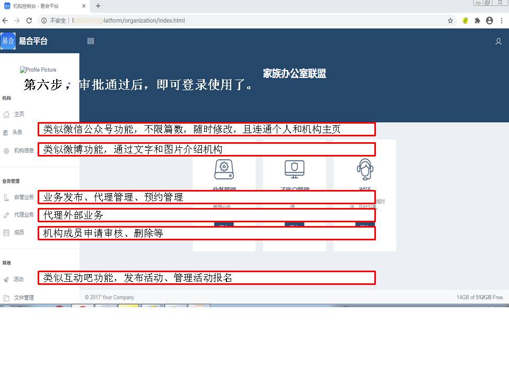This screenshot has height=382, width=509.
Task: Click the 子账户管理 monitor shield icon
Action: (294, 169)
